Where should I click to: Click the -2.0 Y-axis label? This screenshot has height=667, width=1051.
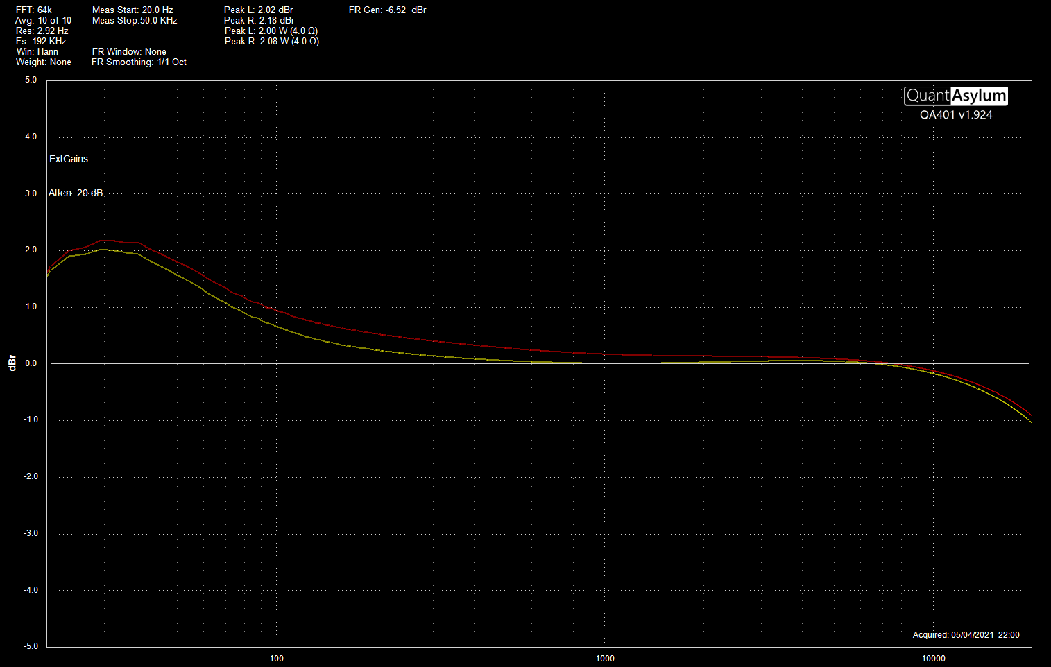click(30, 477)
